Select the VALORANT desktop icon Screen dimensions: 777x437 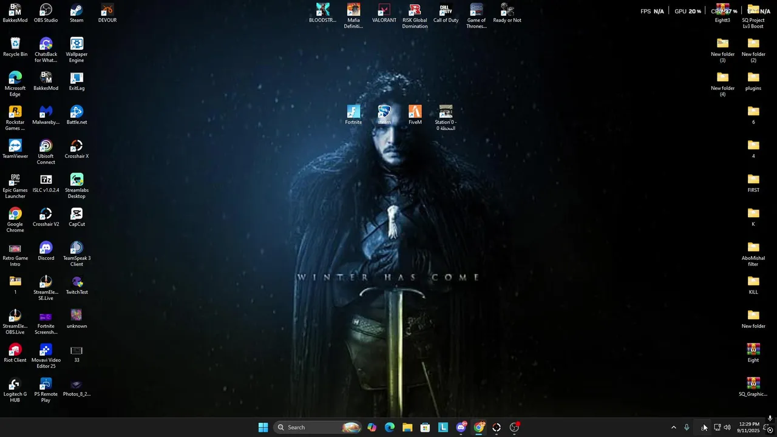click(384, 13)
